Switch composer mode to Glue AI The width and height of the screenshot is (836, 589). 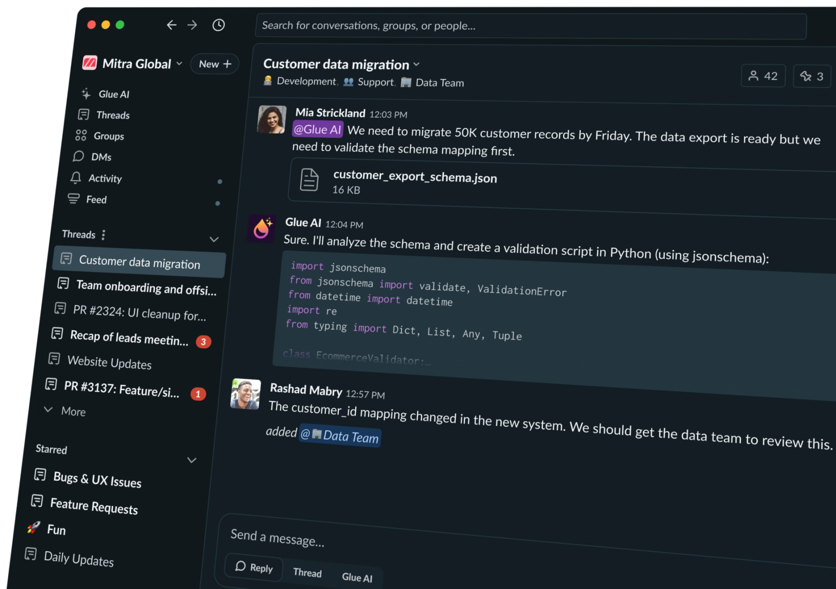(x=357, y=577)
